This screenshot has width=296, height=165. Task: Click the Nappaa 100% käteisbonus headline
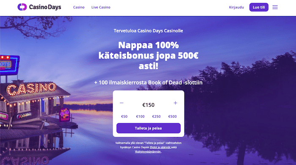coord(148,55)
